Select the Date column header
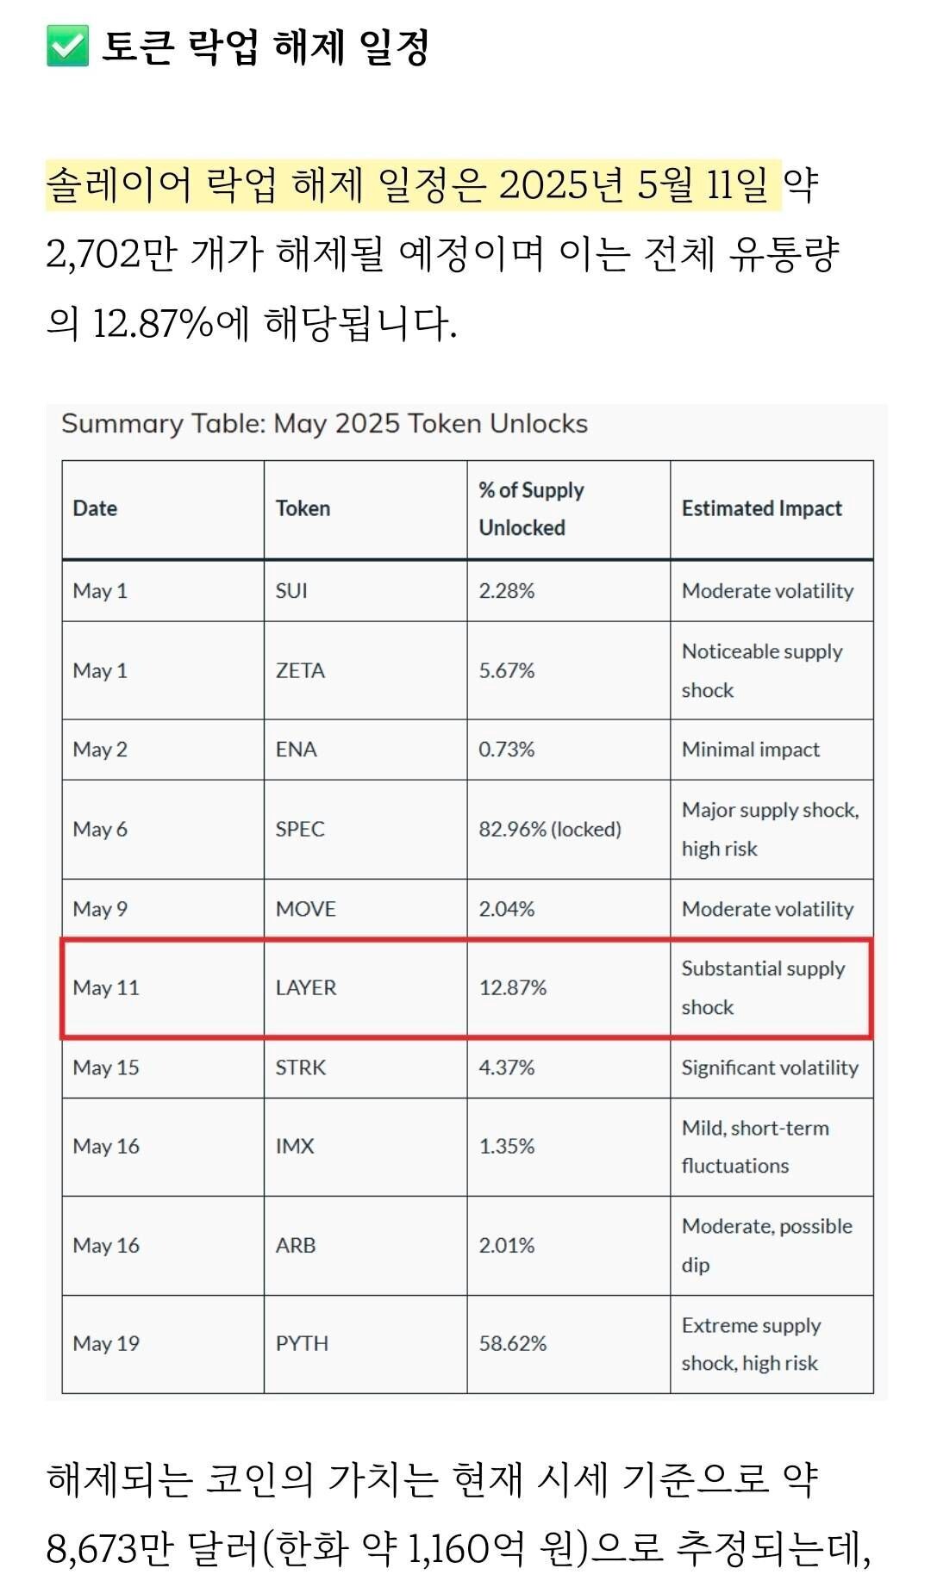This screenshot has width=931, height=1587. point(95,508)
